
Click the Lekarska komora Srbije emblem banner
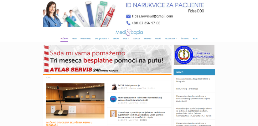coord(194,55)
